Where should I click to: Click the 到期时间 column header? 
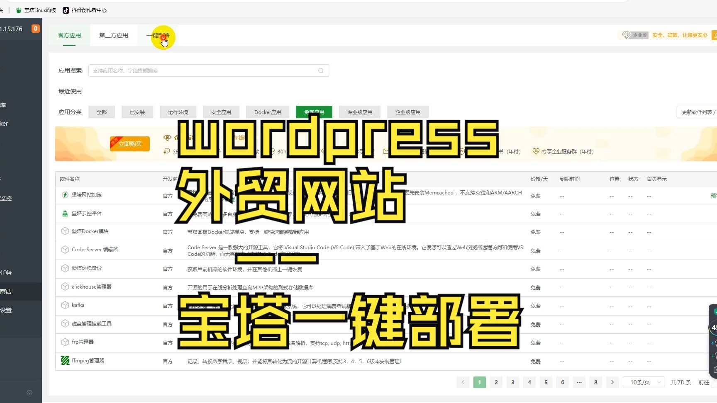tap(570, 179)
